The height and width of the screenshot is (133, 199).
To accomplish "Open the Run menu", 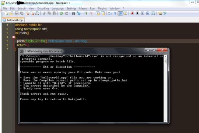I will [92, 8].
